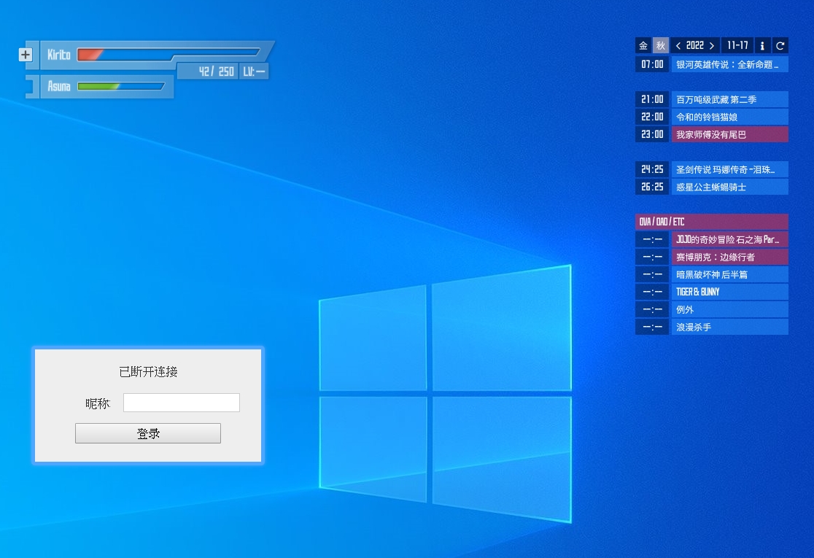Click the Kirito name label
Screen dimensions: 814x558
(x=58, y=55)
